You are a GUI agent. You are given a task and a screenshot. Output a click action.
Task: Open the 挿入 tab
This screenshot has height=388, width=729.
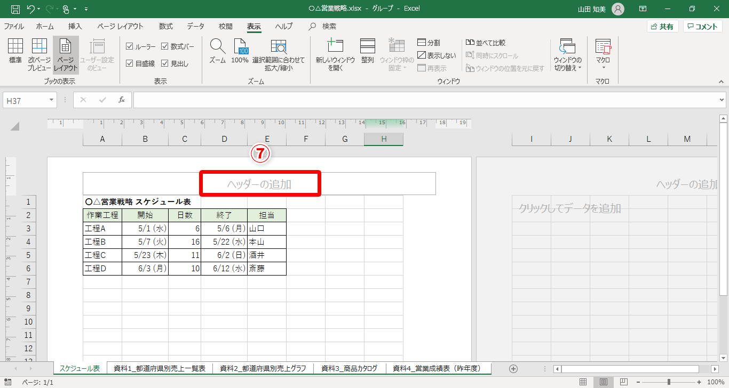point(75,26)
